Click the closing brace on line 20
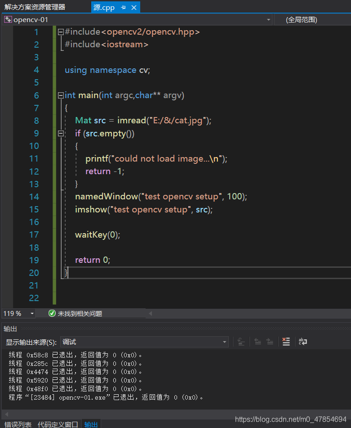Viewport: 351px width, 428px height. pyautogui.click(x=66, y=273)
